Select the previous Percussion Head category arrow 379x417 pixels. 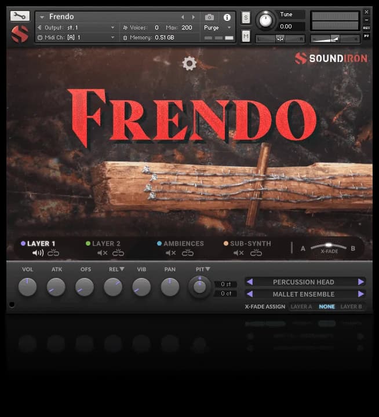click(250, 281)
